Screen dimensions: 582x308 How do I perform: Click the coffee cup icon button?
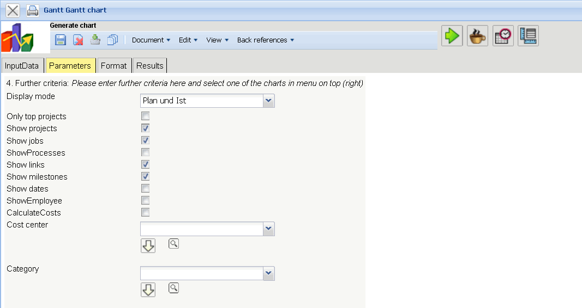tap(478, 36)
